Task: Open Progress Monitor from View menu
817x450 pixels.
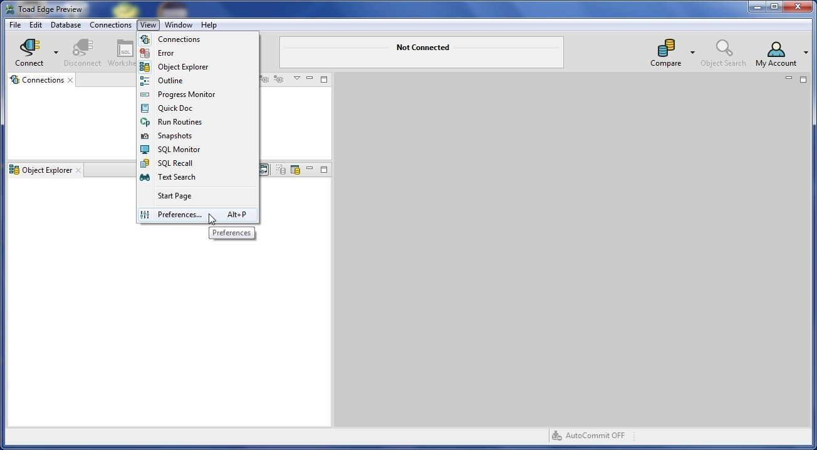Action: coord(197,95)
